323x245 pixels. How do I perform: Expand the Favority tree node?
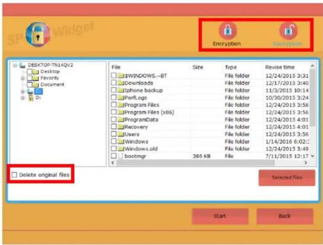[x=23, y=78]
